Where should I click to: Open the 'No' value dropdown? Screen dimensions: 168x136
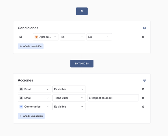[x=99, y=37]
